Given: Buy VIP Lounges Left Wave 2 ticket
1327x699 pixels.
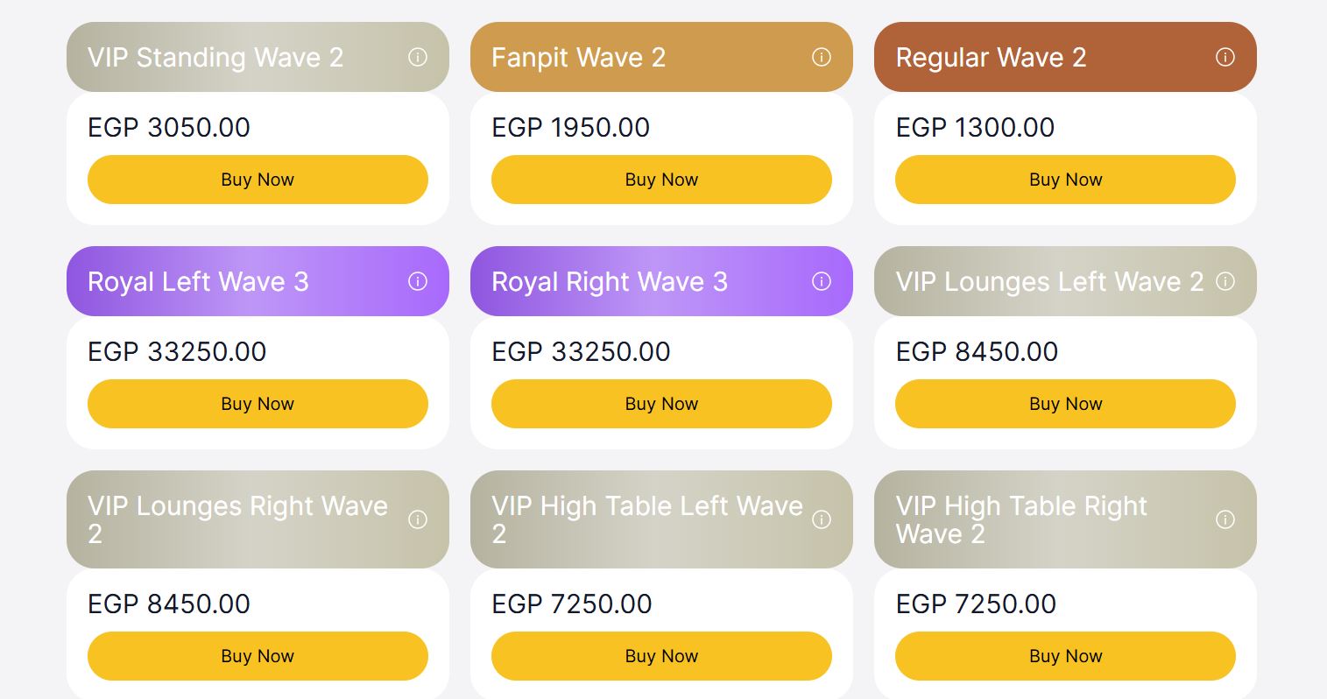Looking at the screenshot, I should click(1065, 404).
